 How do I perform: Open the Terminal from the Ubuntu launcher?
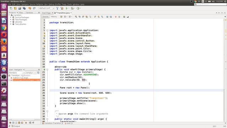(x=4, y=84)
